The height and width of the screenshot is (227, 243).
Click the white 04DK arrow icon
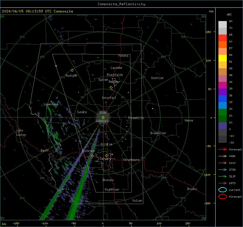pos(222,156)
